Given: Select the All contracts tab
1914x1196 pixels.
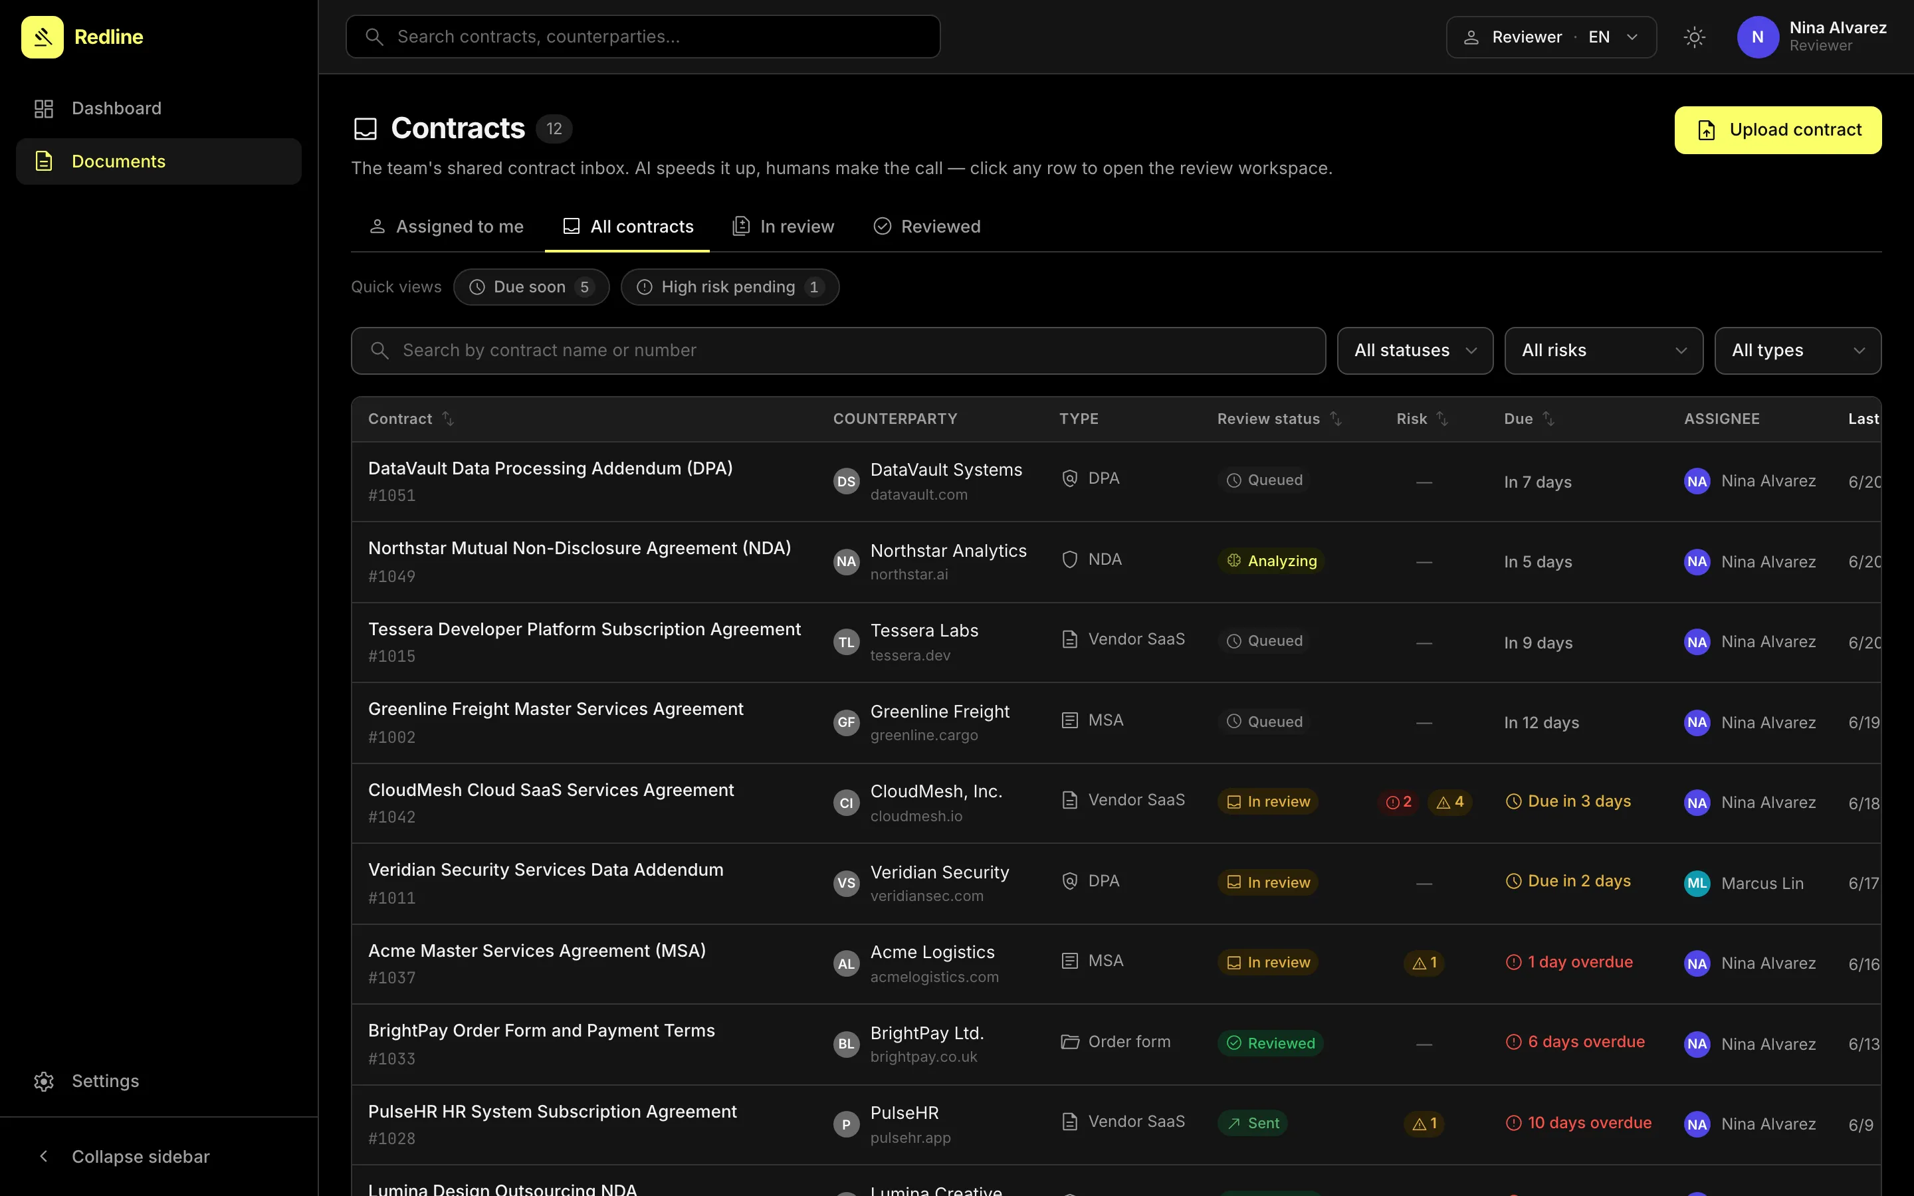Looking at the screenshot, I should (x=628, y=227).
